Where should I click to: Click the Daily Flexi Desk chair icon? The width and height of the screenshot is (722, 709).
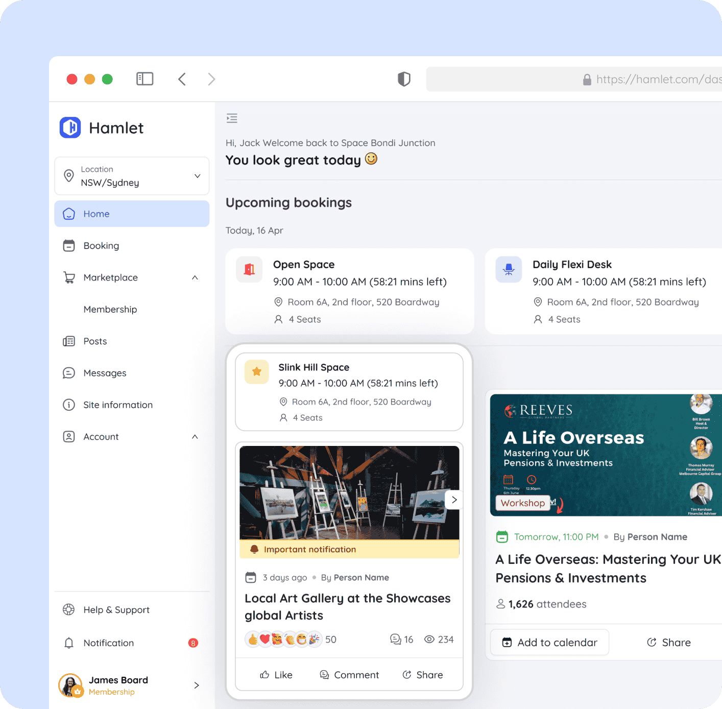point(509,269)
